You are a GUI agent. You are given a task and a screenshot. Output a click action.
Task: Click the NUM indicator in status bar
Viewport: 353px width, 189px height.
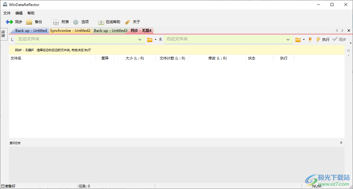(x=316, y=186)
